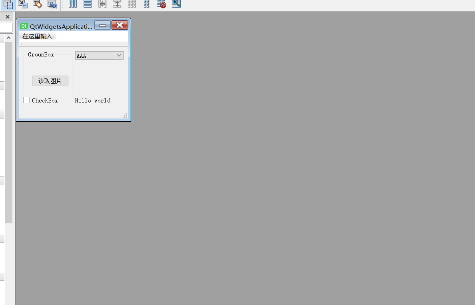This screenshot has width=475, height=305.
Task: Switch to Edit Signals/Slots mode
Action: click(23, 4)
